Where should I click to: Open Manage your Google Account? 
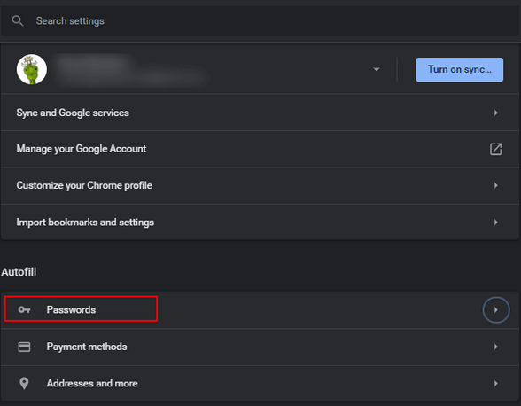260,149
